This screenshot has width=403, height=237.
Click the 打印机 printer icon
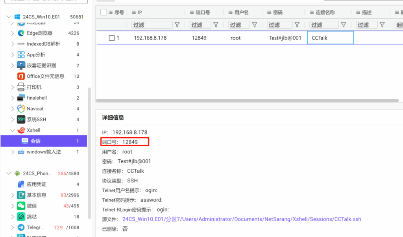pyautogui.click(x=20, y=87)
